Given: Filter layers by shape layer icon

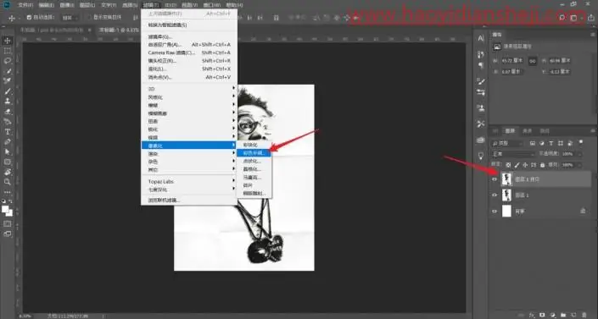Looking at the screenshot, I should tap(560, 143).
